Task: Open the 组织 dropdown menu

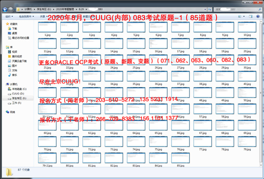Action: point(9,16)
